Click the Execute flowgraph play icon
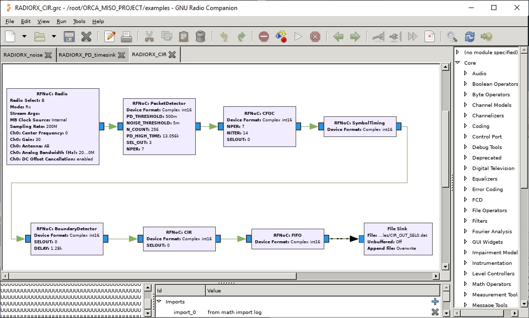Viewport: 529px width, 318px height. [x=298, y=37]
